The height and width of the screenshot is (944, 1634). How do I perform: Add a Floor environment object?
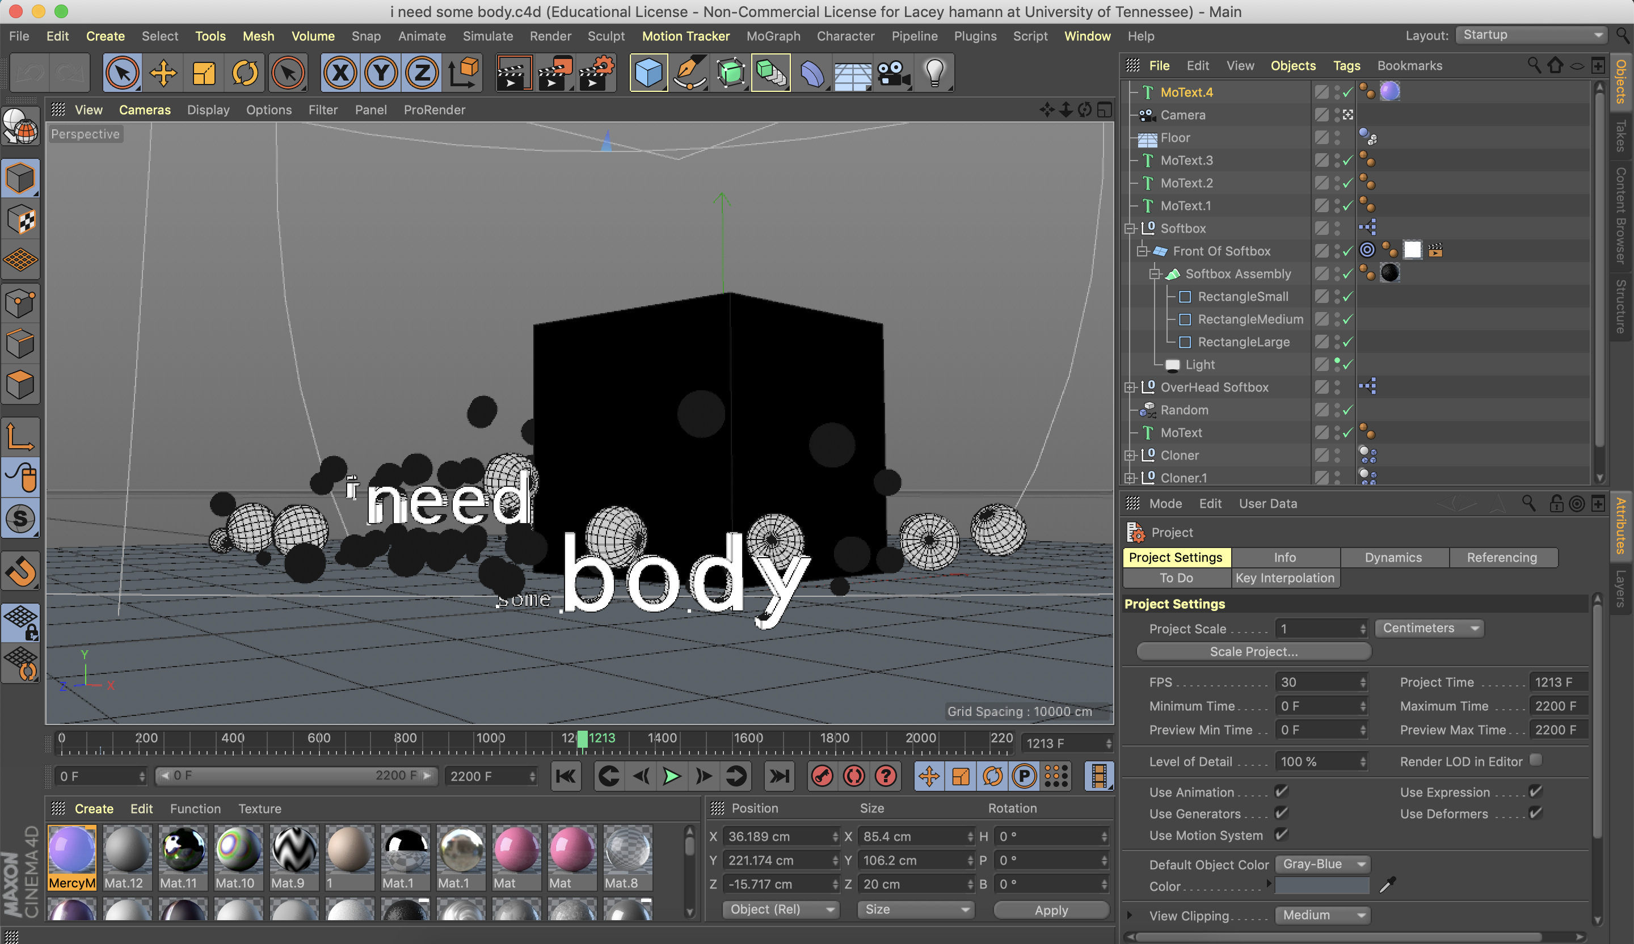point(853,73)
